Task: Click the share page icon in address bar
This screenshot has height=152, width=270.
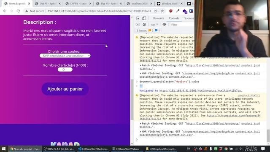Action: 156,11
